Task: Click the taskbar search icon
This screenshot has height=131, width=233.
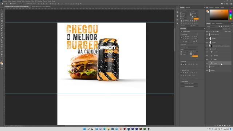Action: click(x=88, y=129)
